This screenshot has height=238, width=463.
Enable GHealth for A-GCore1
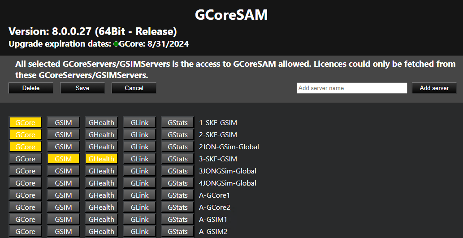pos(101,195)
